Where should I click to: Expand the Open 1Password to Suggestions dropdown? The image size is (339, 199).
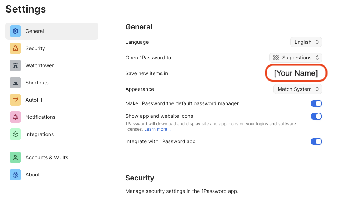tap(296, 58)
